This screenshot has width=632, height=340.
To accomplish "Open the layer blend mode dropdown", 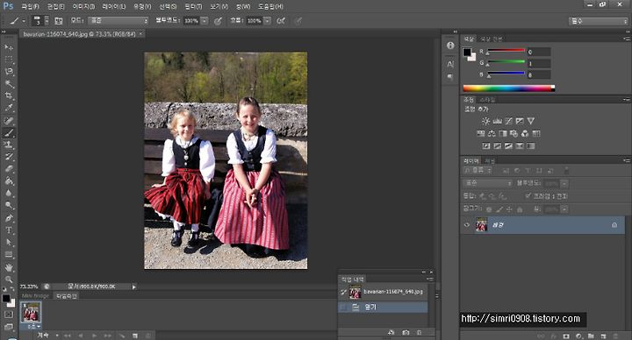I will pos(488,183).
